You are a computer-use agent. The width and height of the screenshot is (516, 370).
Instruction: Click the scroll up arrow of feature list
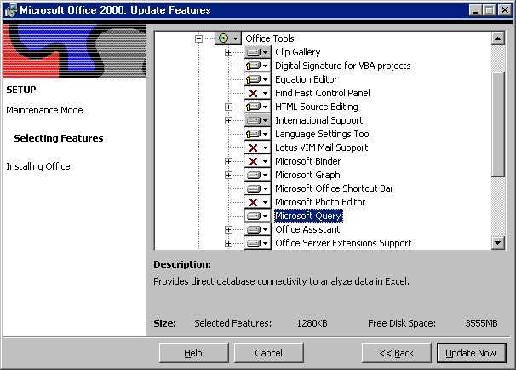(498, 39)
